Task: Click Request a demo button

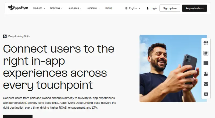Action: (194, 8)
